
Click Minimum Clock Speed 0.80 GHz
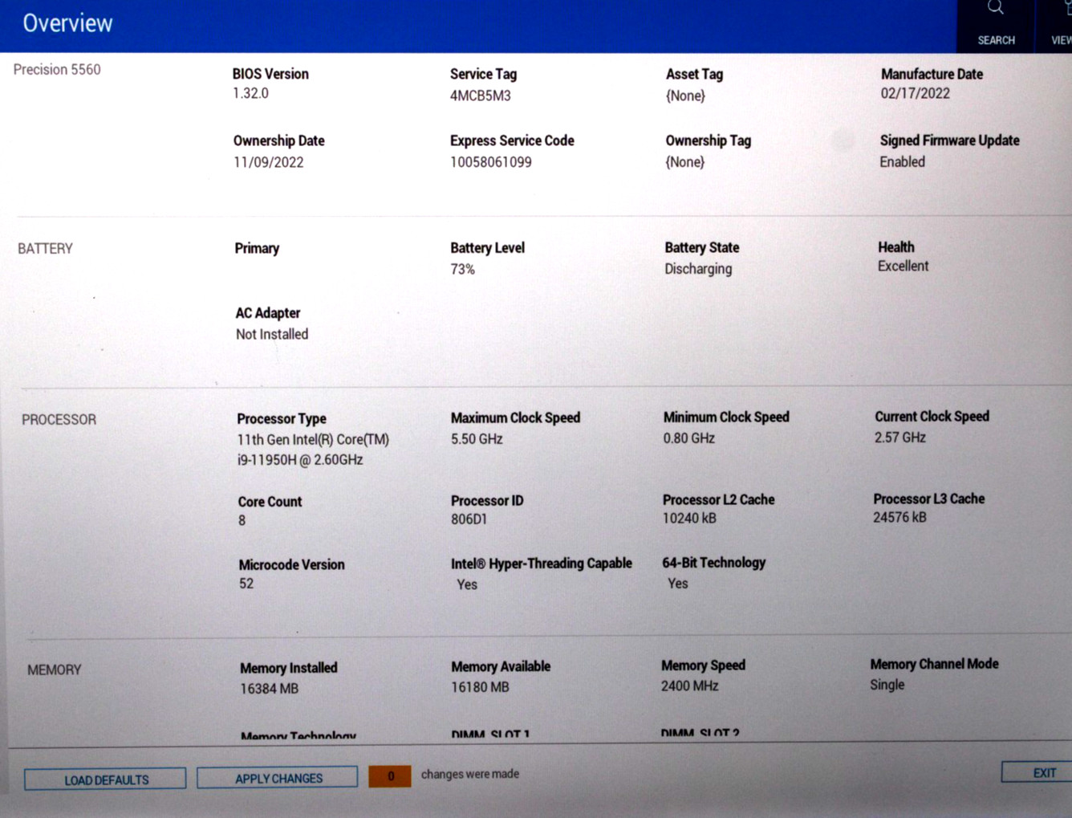688,438
